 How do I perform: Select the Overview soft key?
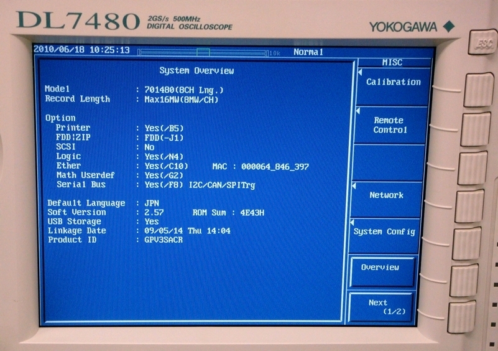[x=382, y=272]
